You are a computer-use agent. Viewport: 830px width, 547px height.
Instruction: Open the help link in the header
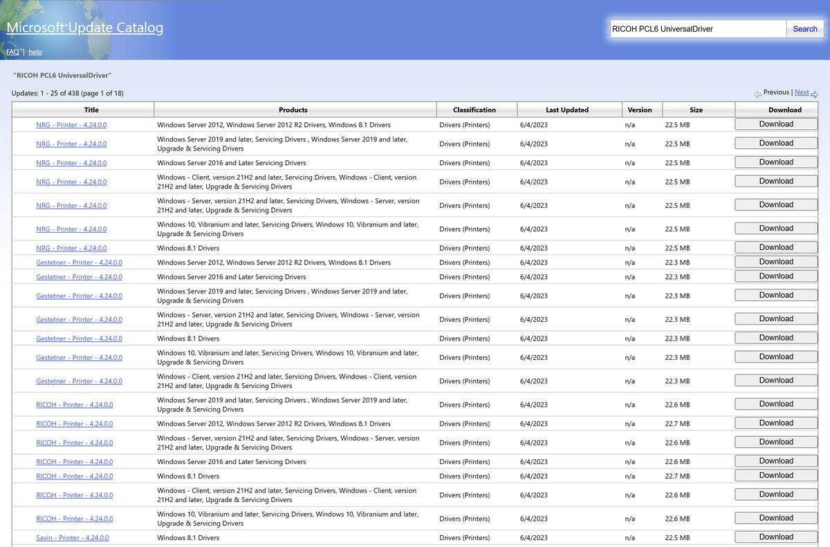click(35, 52)
